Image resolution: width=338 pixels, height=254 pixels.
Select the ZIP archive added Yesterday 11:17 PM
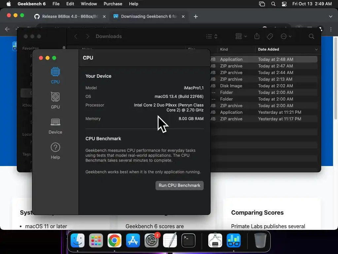264,119
